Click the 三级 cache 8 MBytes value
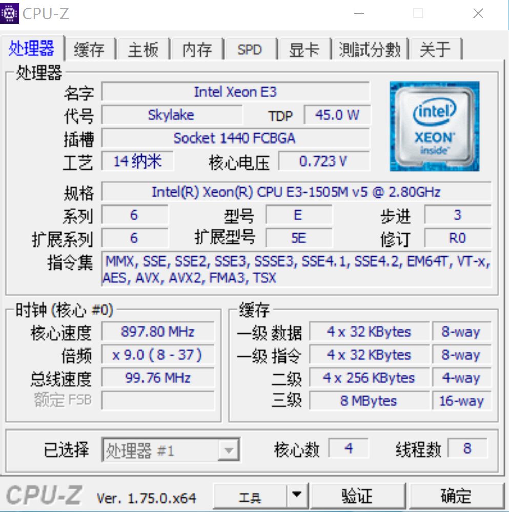509x512 pixels. 369,401
